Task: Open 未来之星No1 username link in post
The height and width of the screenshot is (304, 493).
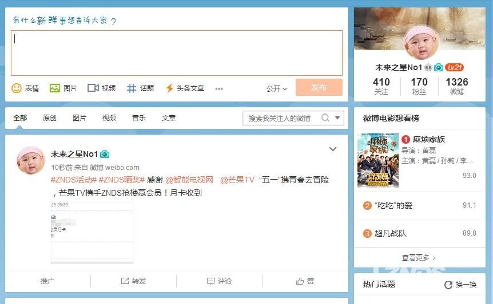Action: [x=74, y=154]
